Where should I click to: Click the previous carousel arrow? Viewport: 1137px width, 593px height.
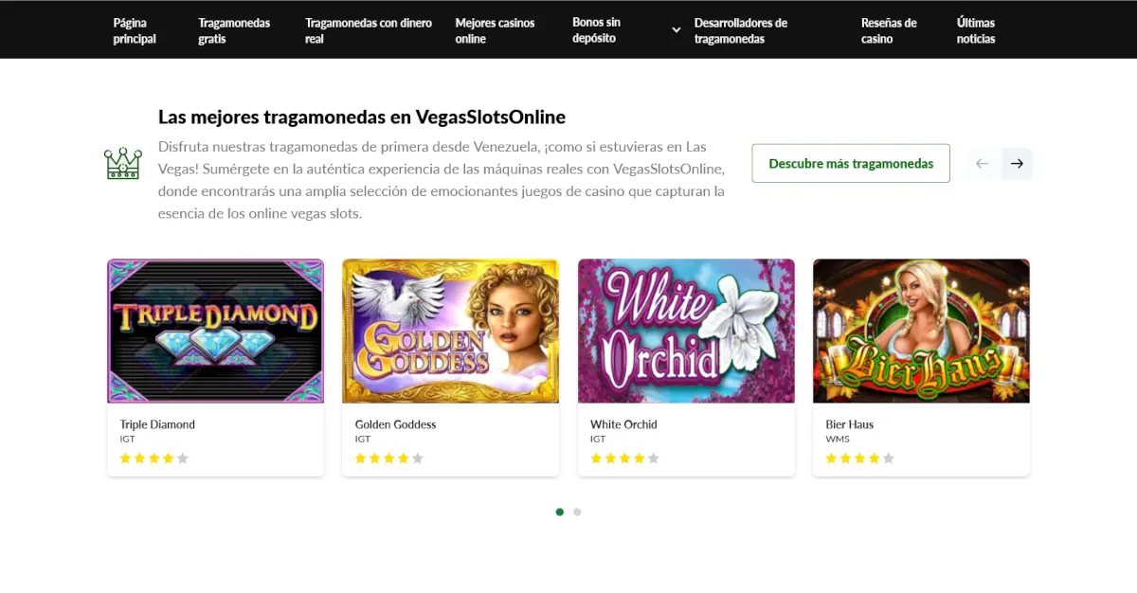point(983,164)
